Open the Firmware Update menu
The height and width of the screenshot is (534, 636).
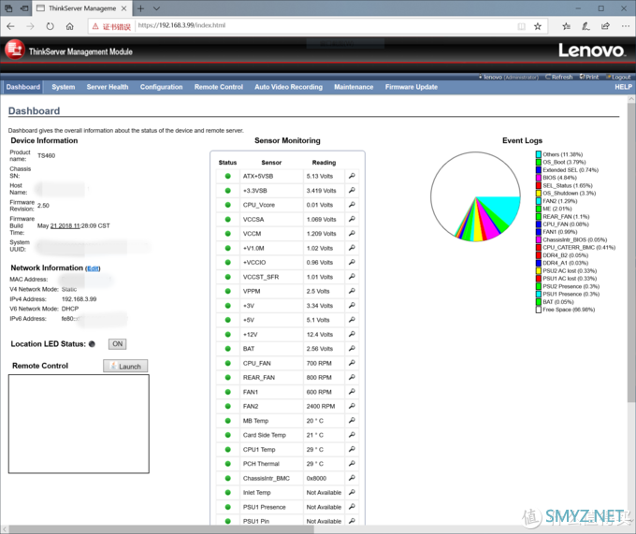coord(412,87)
